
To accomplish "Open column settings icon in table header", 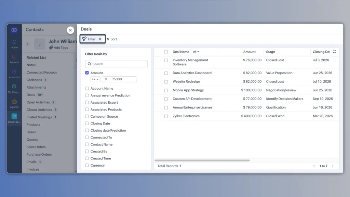I will pos(334,52).
